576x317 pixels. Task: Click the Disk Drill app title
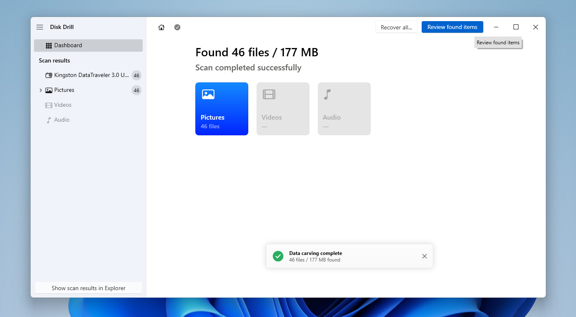62,27
